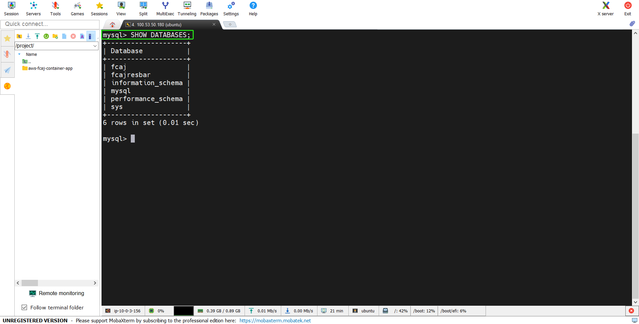The width and height of the screenshot is (639, 324).
Task: Click upload to current folder icon
Action: point(37,36)
